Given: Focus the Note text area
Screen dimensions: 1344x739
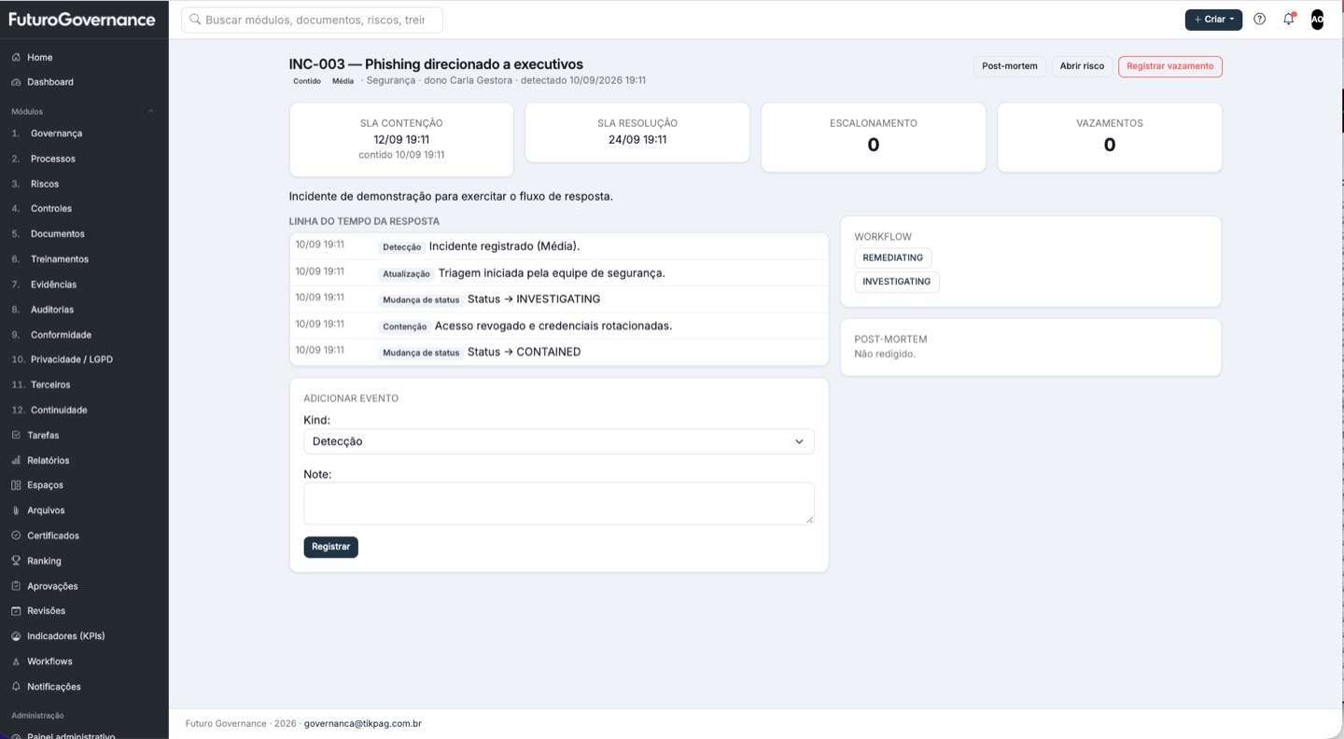Looking at the screenshot, I should click(x=559, y=503).
